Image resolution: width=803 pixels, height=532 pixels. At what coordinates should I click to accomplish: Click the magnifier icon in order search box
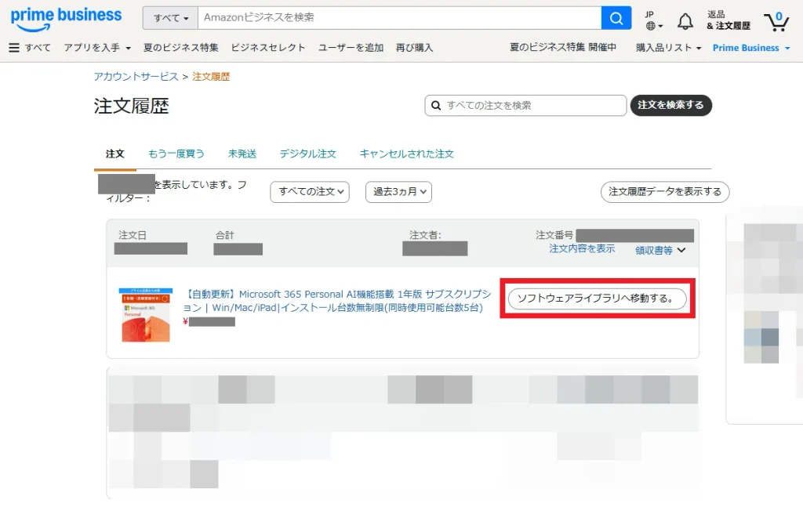click(436, 105)
